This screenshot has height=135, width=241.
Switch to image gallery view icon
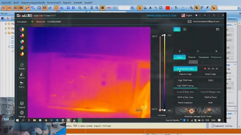pos(177,29)
